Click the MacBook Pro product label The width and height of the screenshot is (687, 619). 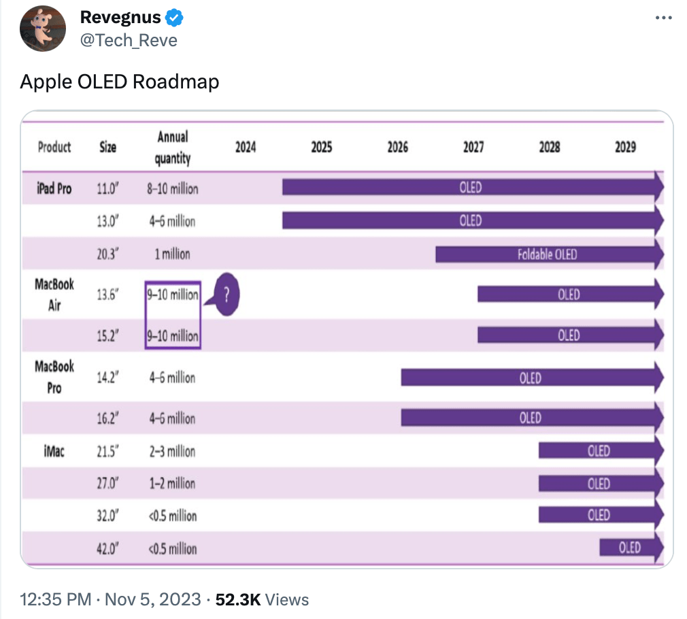coord(54,377)
